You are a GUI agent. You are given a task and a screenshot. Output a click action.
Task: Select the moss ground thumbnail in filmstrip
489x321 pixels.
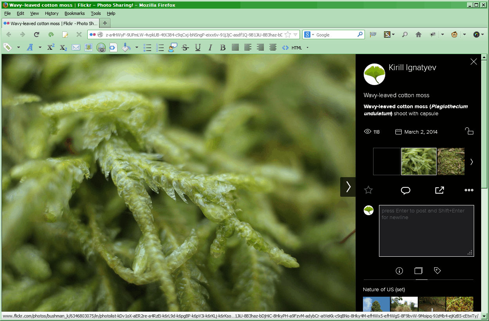point(451,161)
